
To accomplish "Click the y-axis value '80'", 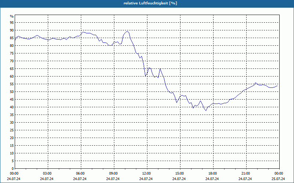I will [x=12, y=45].
